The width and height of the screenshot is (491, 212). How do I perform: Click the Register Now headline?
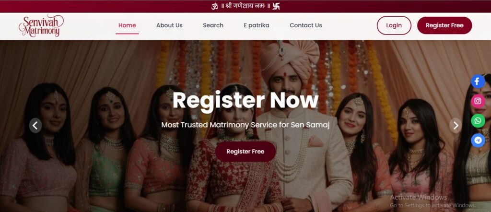pyautogui.click(x=245, y=101)
